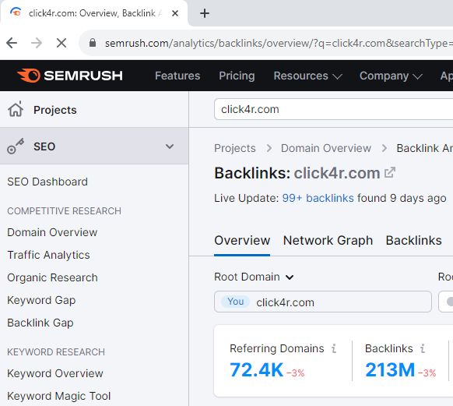Stop page loading with X button
This screenshot has height=406, width=453.
61,43
